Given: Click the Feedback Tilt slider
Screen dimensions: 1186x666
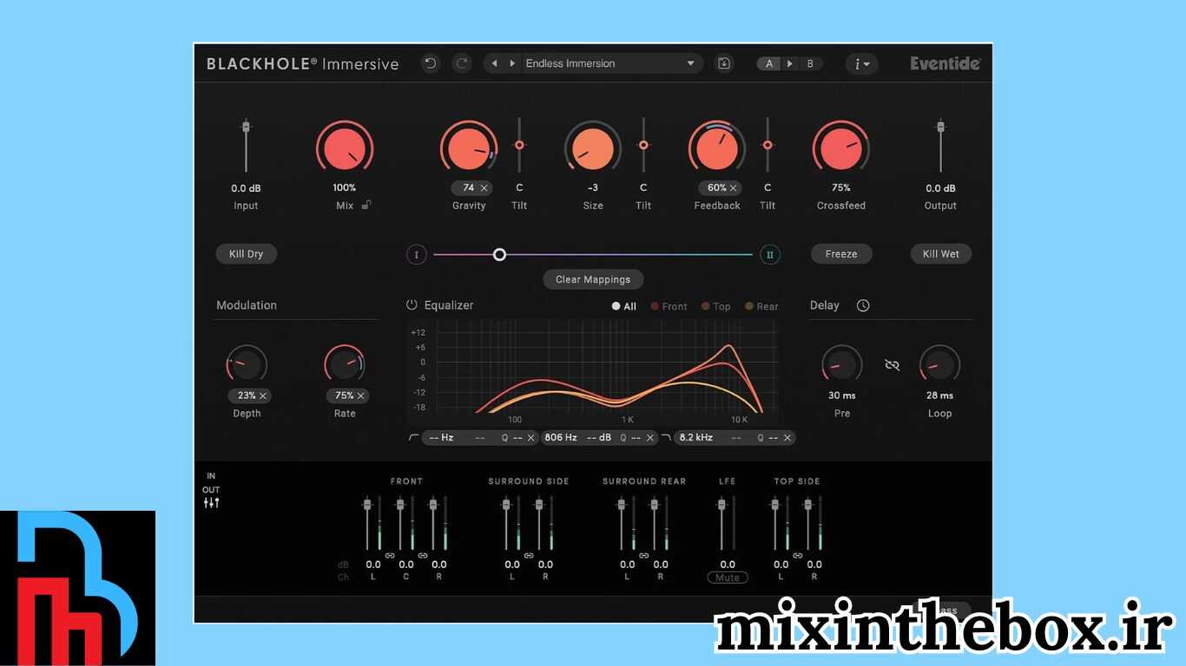Looking at the screenshot, I should pyautogui.click(x=768, y=145).
